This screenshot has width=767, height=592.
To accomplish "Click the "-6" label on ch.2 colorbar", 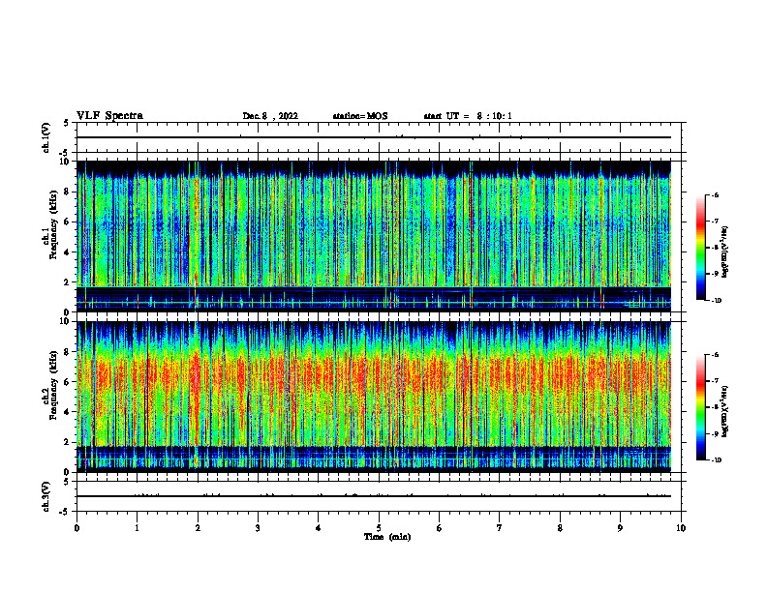I will 715,355.
